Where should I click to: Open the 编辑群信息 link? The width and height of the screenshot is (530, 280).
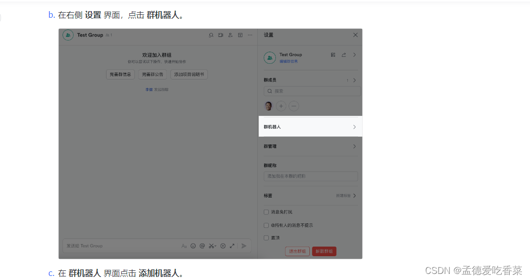(288, 61)
